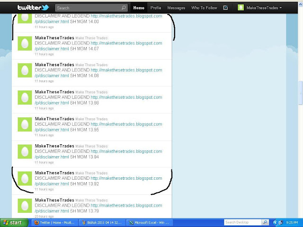Focus the Search Desktop field in taskbar
Screen dimensions: 303x227
click(242, 222)
